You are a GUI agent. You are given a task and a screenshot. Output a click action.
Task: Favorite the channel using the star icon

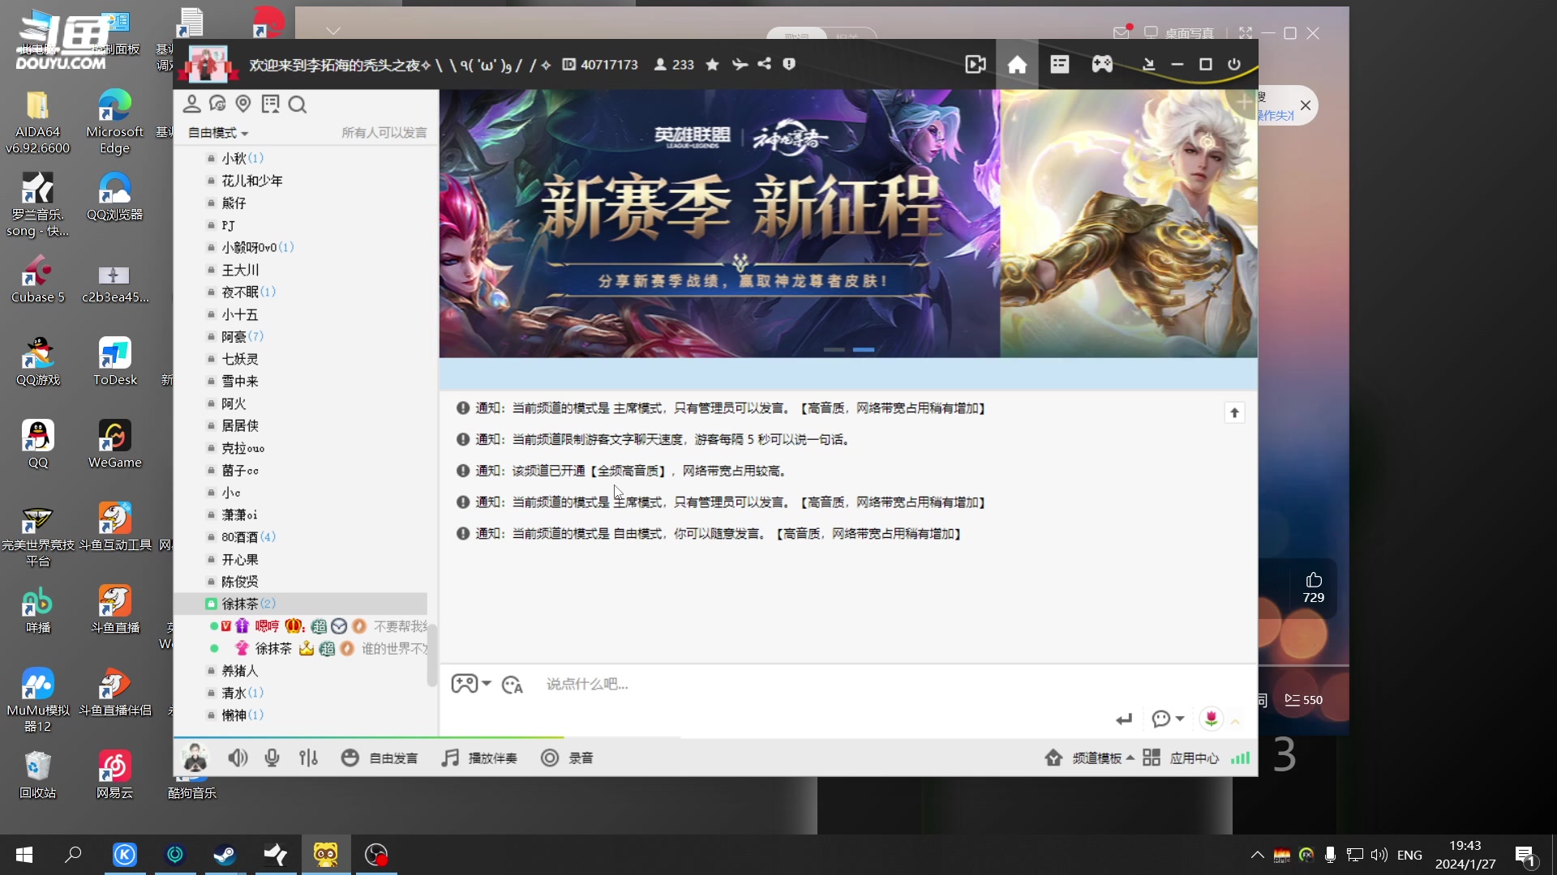(712, 64)
